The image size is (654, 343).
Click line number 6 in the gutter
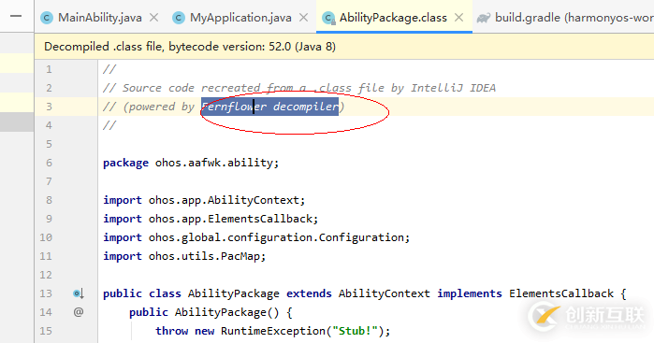pyautogui.click(x=49, y=163)
